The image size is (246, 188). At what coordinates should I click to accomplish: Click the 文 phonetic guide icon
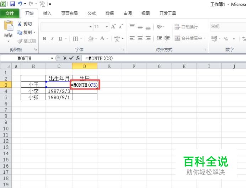[117, 39]
